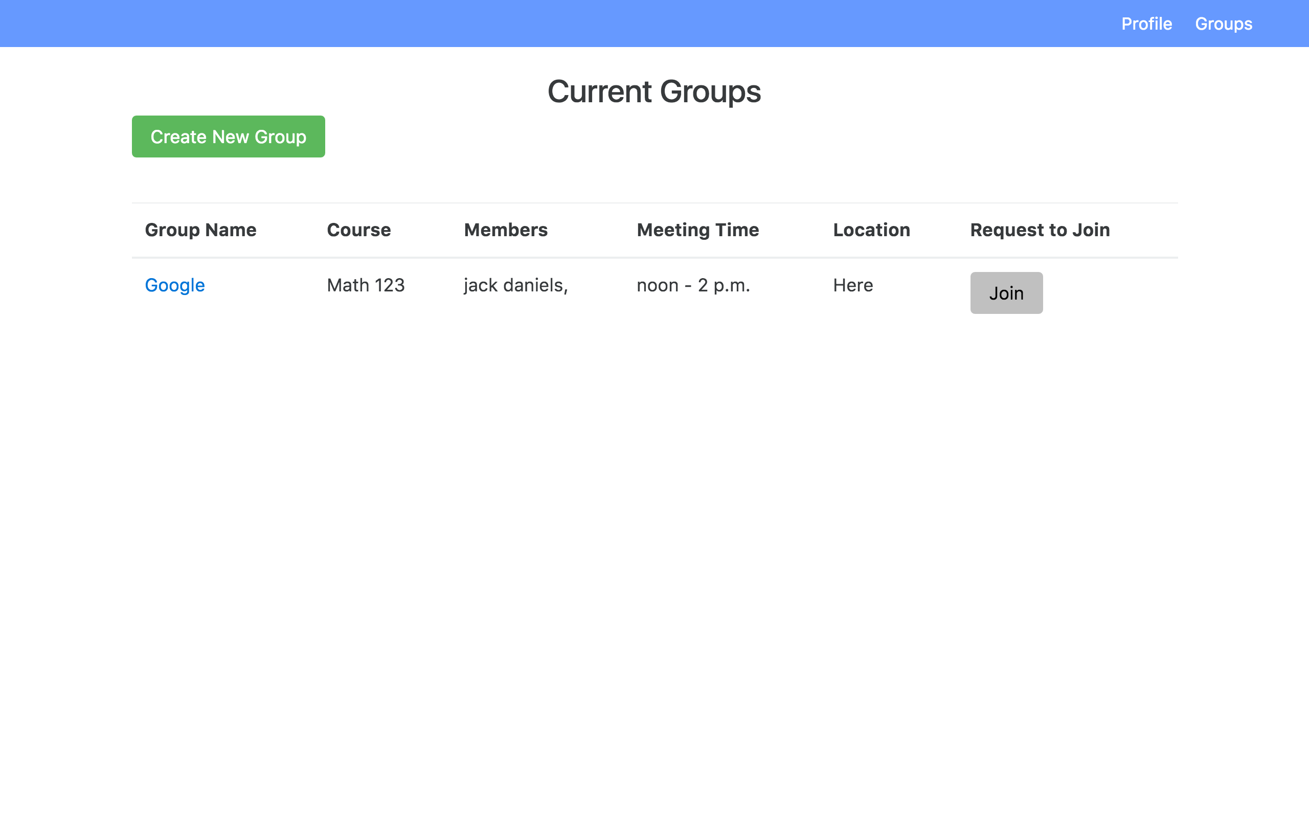1309x818 pixels.
Task: Select the Location column header
Action: (x=871, y=230)
